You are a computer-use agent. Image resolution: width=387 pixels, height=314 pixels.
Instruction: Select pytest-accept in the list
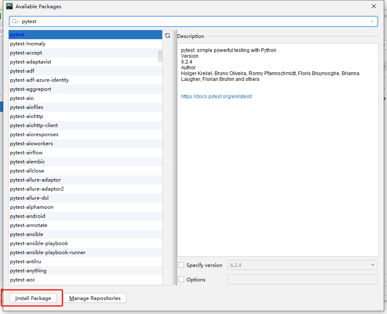click(85, 53)
